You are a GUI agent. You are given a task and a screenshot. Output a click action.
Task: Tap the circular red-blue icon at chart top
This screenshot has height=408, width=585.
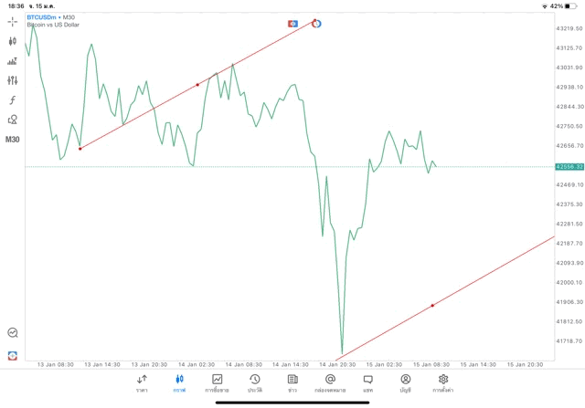pyautogui.click(x=316, y=22)
